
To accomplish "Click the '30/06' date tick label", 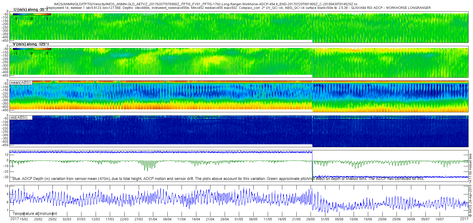I will pos(411,219).
